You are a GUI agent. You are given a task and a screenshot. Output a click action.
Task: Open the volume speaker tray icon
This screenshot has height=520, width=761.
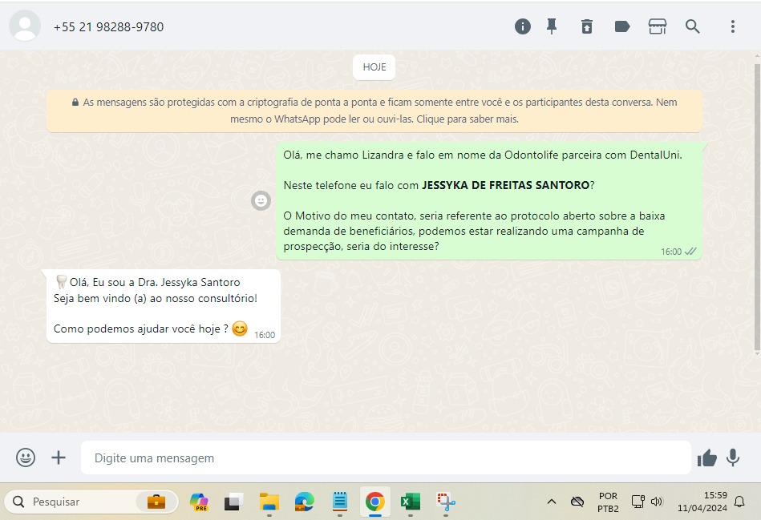tap(657, 502)
